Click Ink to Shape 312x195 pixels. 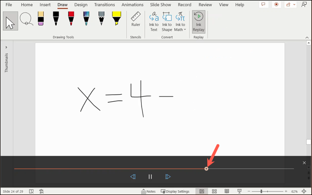tap(167, 22)
